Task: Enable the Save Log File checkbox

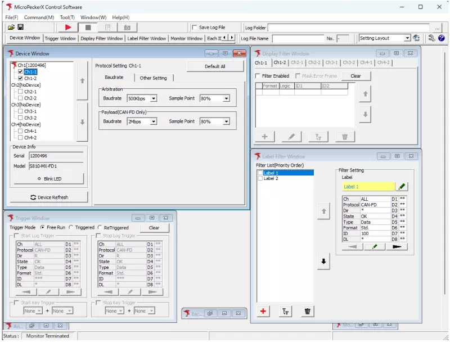Action: point(195,28)
